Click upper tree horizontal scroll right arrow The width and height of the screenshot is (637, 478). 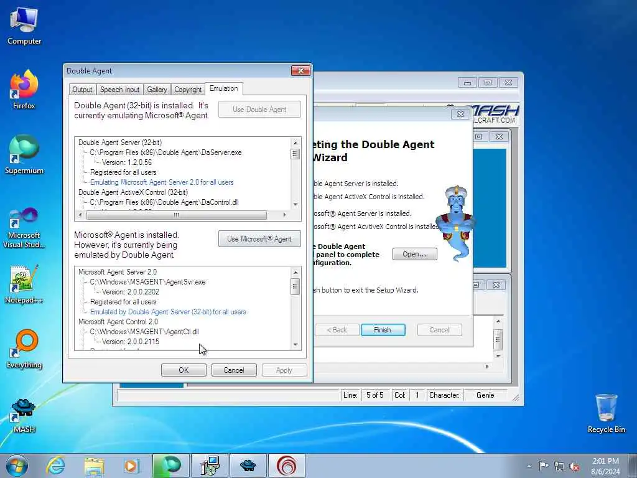pos(284,215)
